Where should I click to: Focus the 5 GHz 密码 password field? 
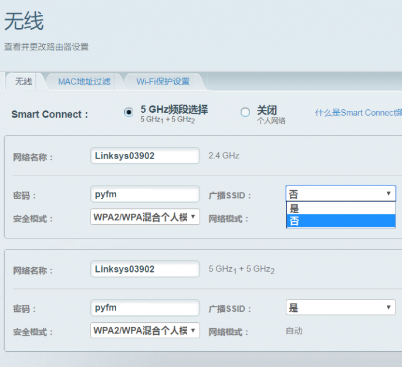point(145,308)
